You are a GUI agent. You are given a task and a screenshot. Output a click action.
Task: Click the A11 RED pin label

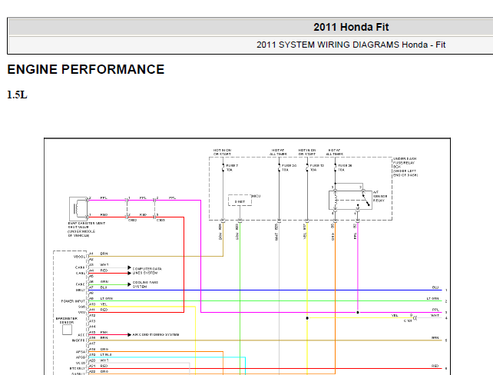(x=98, y=310)
